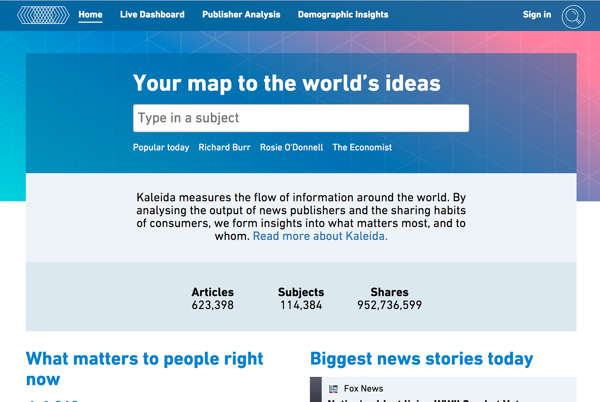Click the Subjects label

click(301, 292)
